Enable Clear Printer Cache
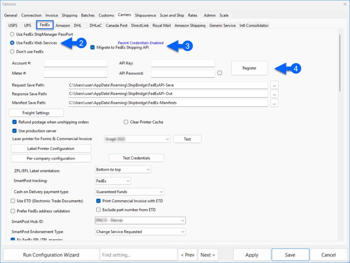This screenshot has width=350, height=263. pos(126,122)
